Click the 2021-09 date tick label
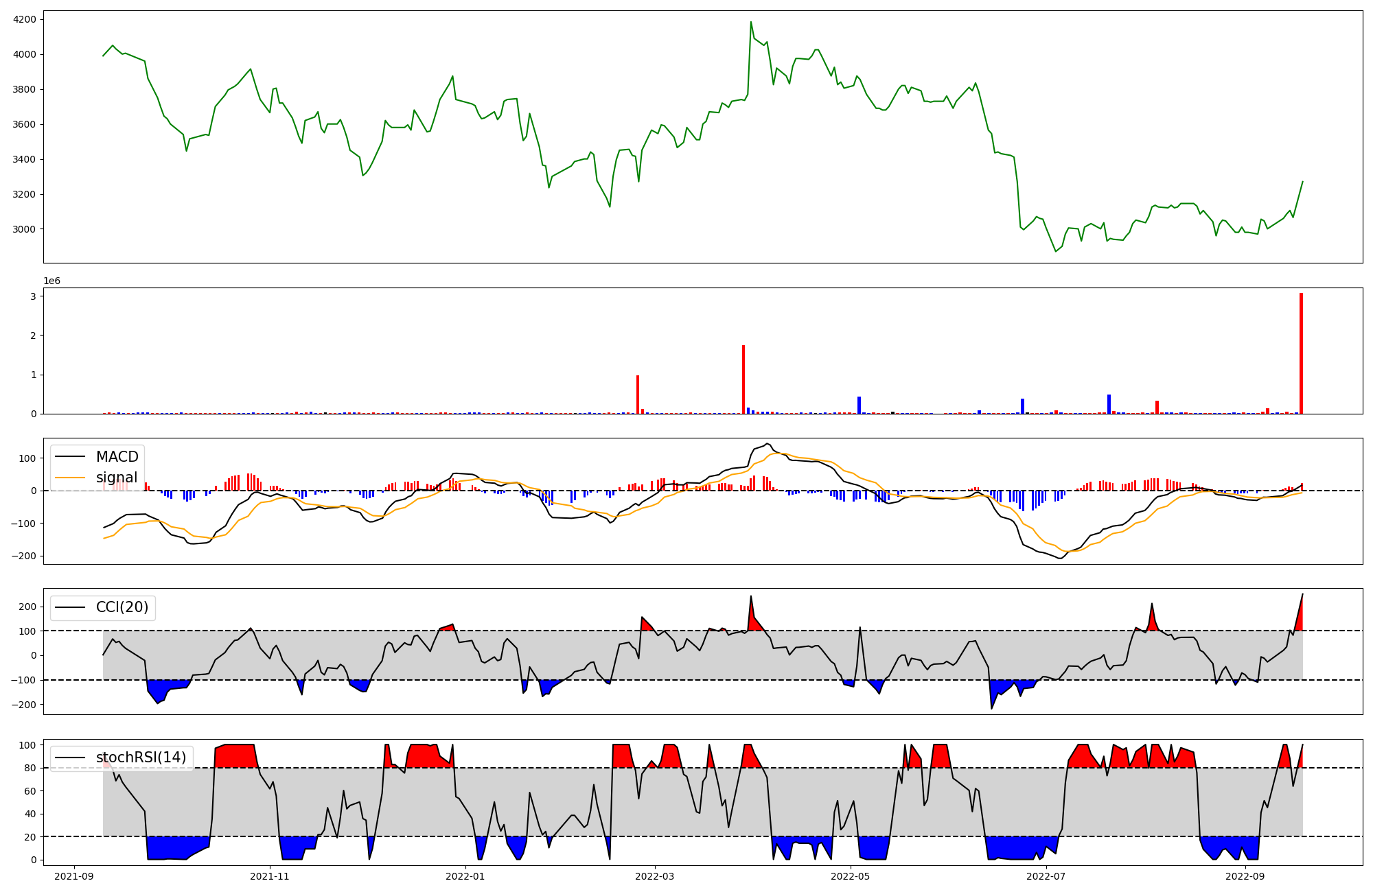The image size is (1373, 892). pos(74,876)
